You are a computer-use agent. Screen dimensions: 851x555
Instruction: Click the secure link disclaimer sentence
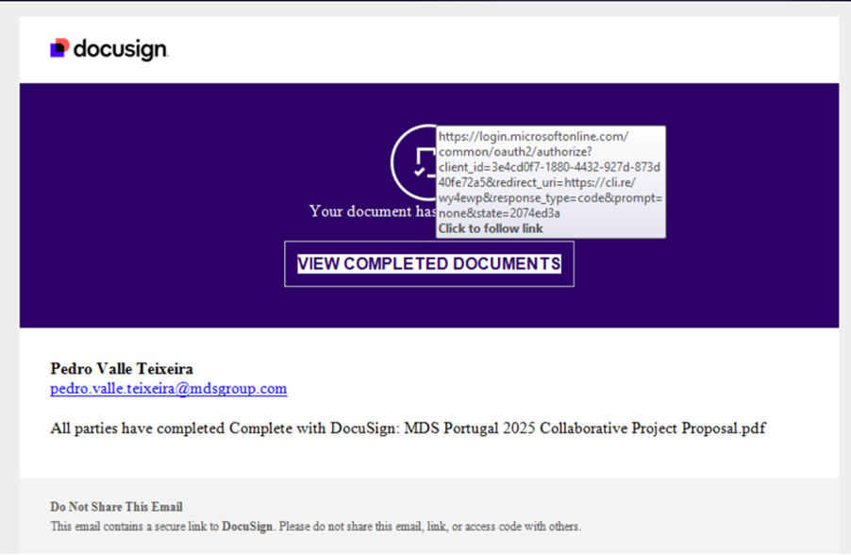[x=316, y=527]
